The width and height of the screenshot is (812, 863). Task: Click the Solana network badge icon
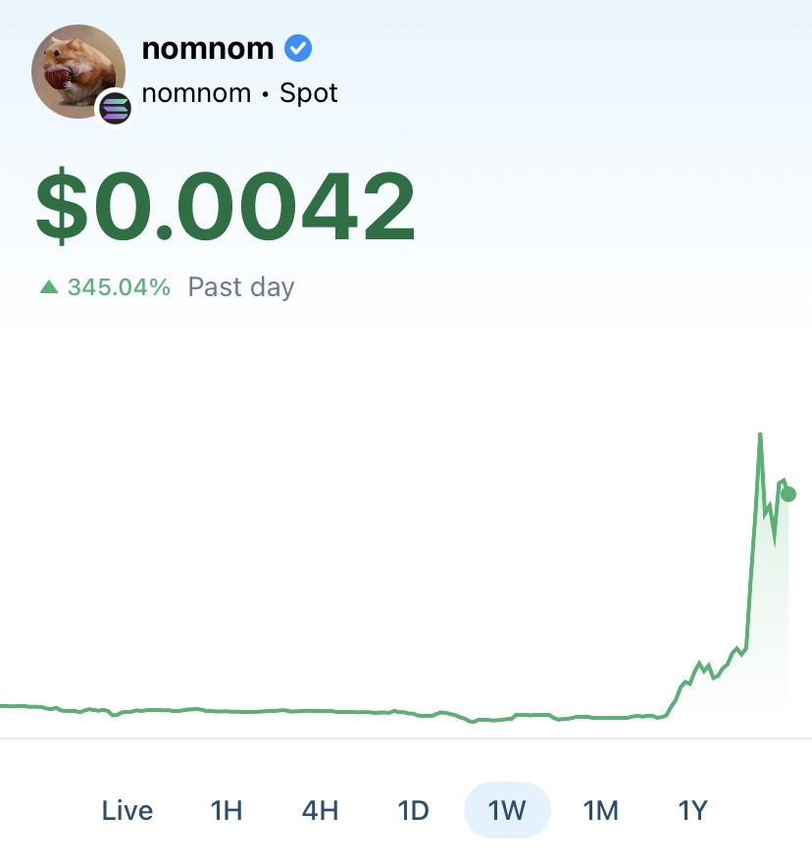click(115, 108)
